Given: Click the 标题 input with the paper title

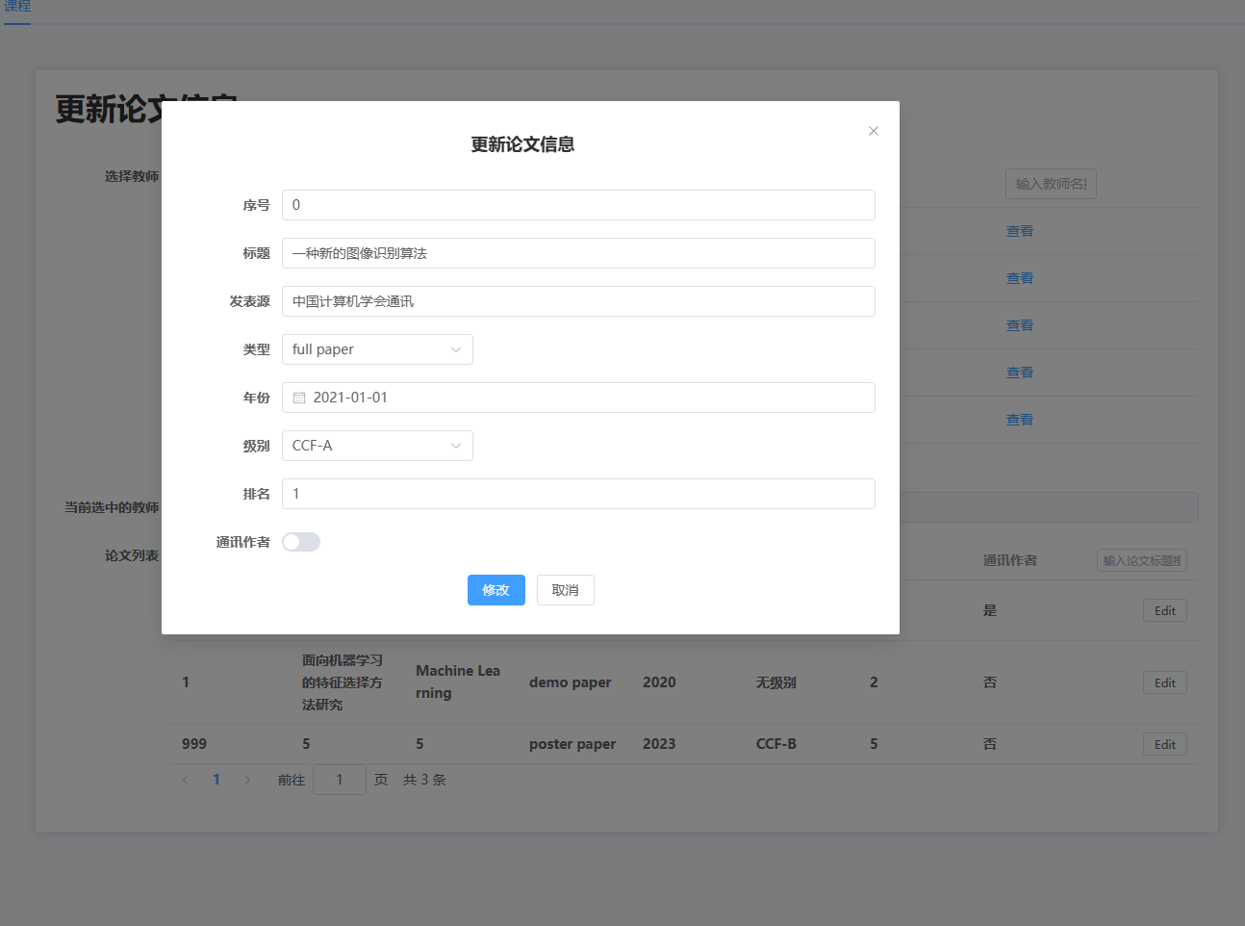Looking at the screenshot, I should pyautogui.click(x=577, y=252).
